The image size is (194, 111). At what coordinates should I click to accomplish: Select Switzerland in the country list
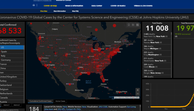[x=12, y=85]
